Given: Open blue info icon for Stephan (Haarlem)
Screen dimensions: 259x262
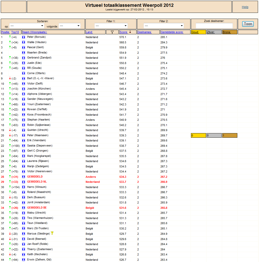Looking at the screenshot, I should click(23, 120).
